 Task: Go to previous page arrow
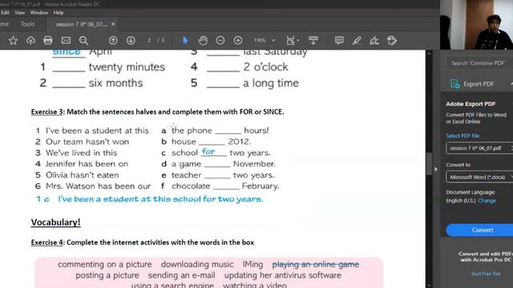(x=113, y=41)
